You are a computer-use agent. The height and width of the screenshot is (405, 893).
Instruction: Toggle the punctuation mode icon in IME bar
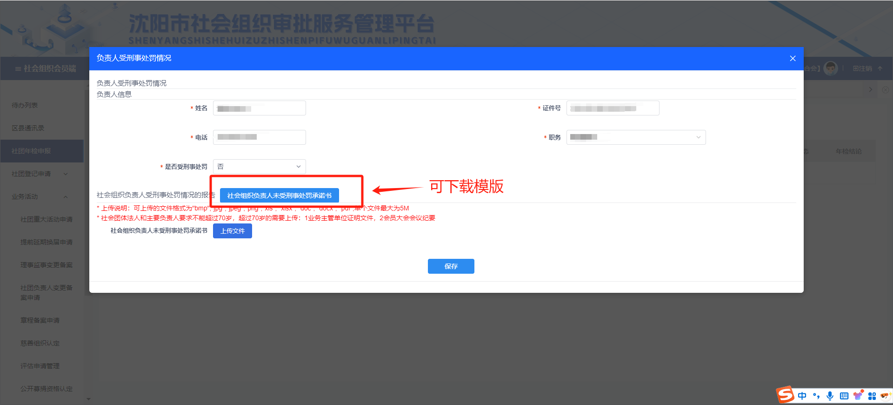816,396
